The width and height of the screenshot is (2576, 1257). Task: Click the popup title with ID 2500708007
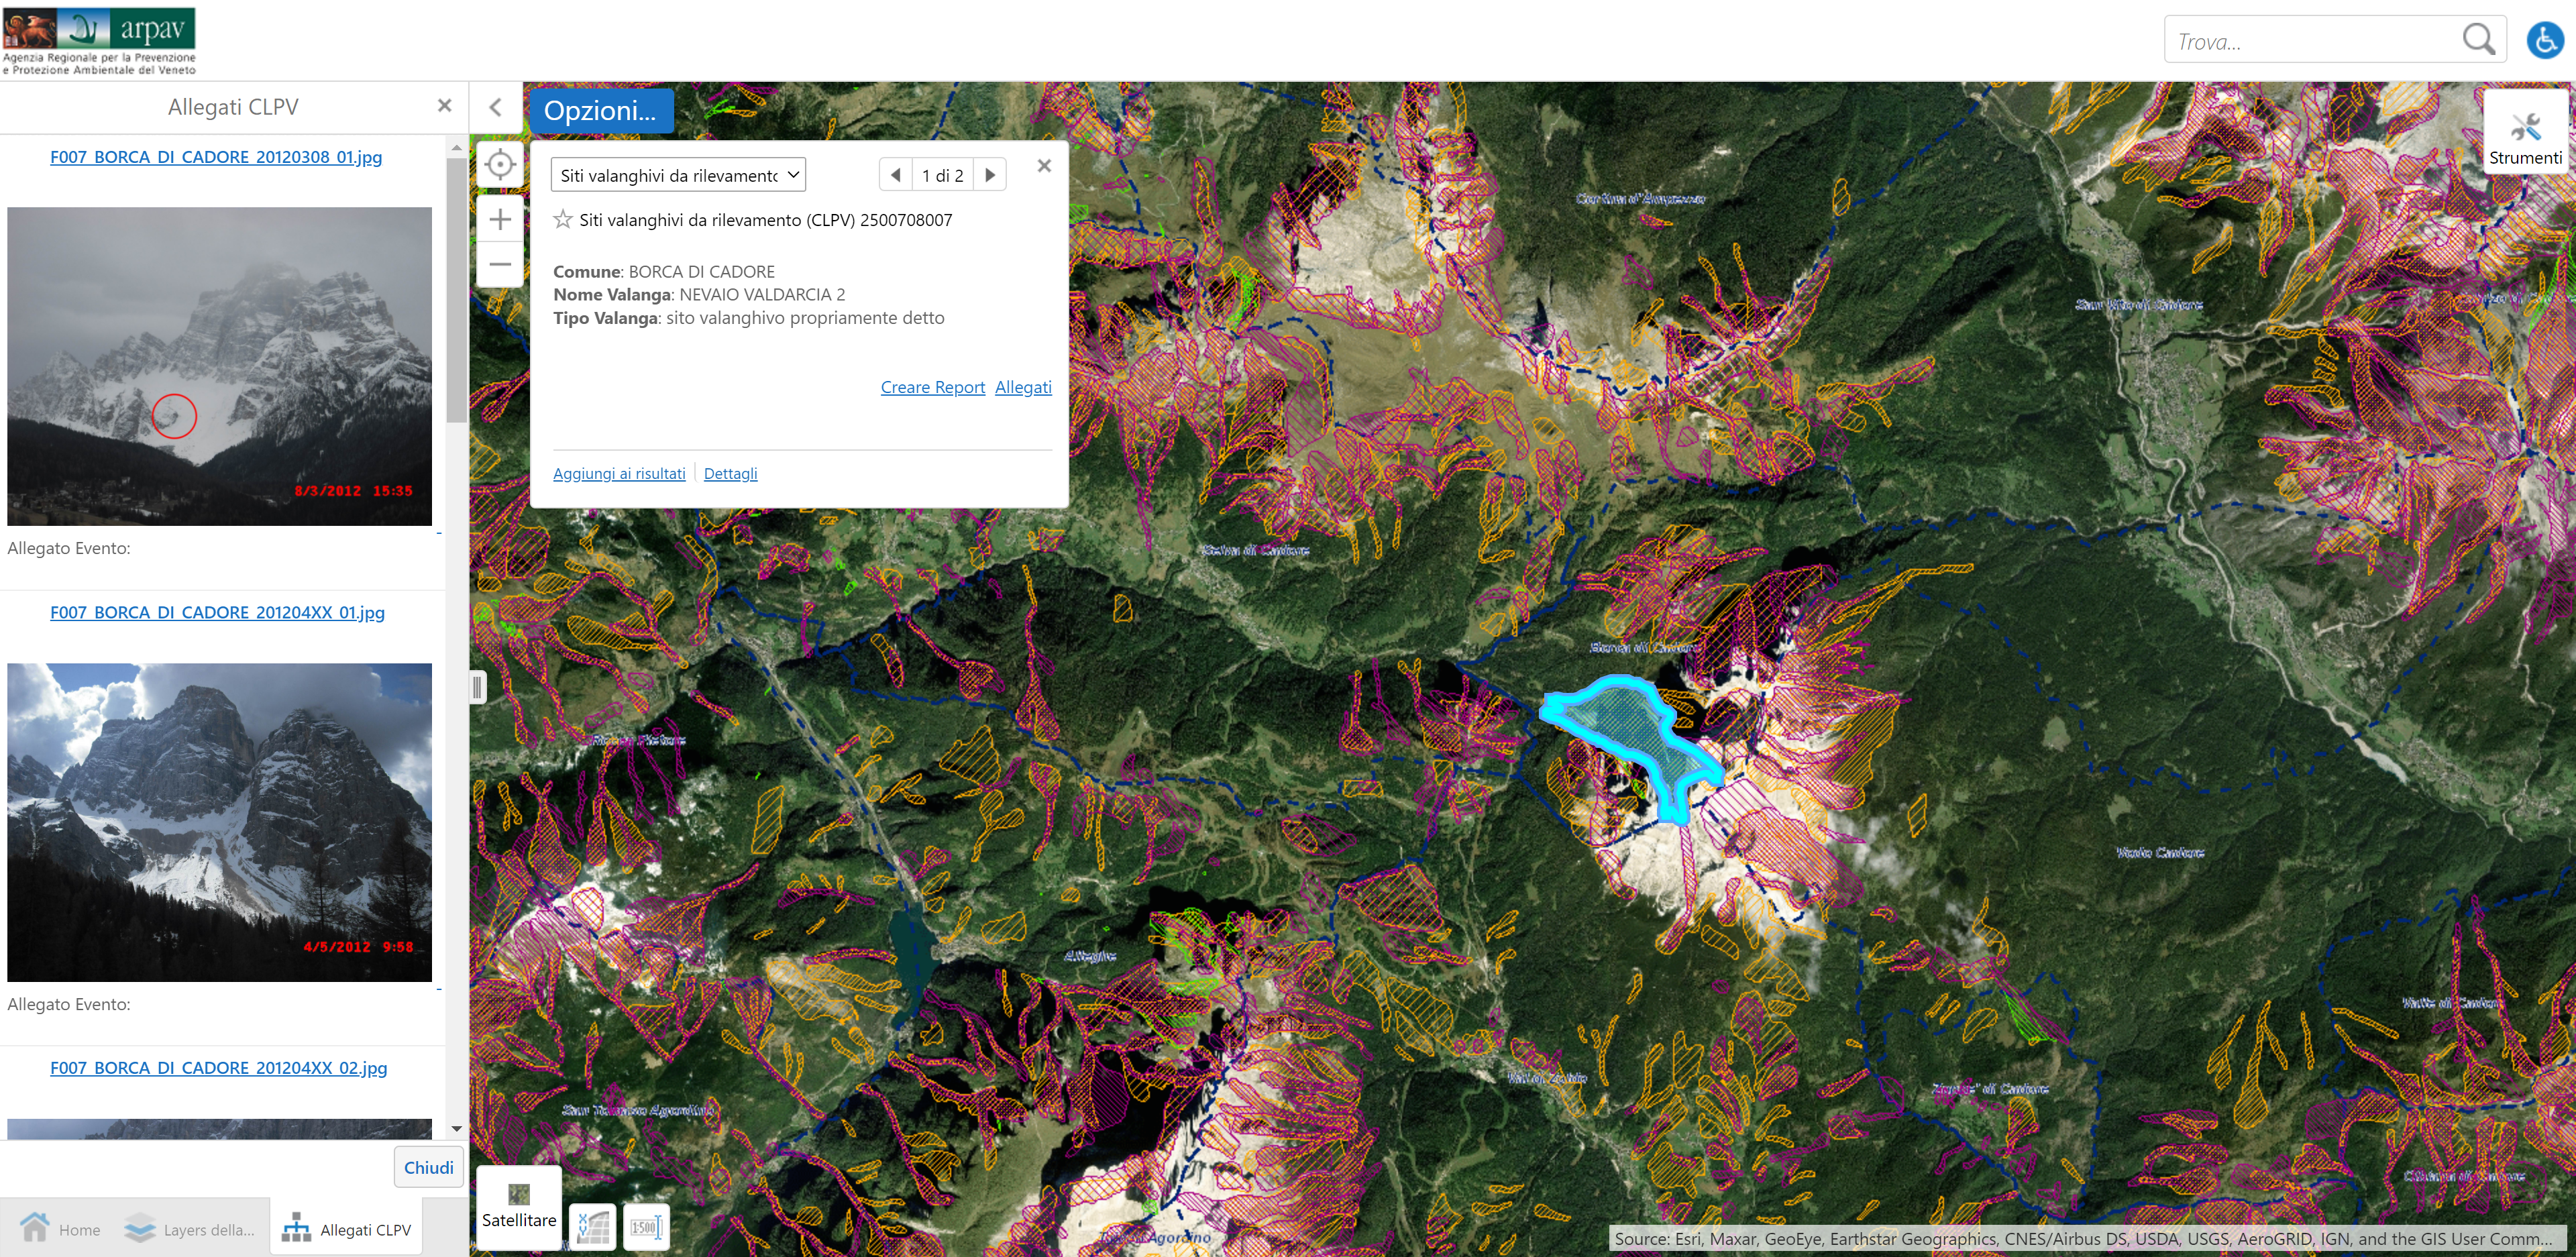766,220
